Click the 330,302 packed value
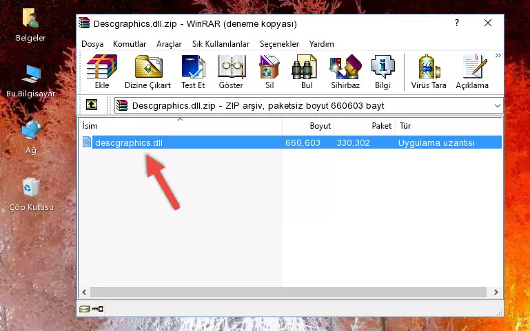 click(x=353, y=142)
